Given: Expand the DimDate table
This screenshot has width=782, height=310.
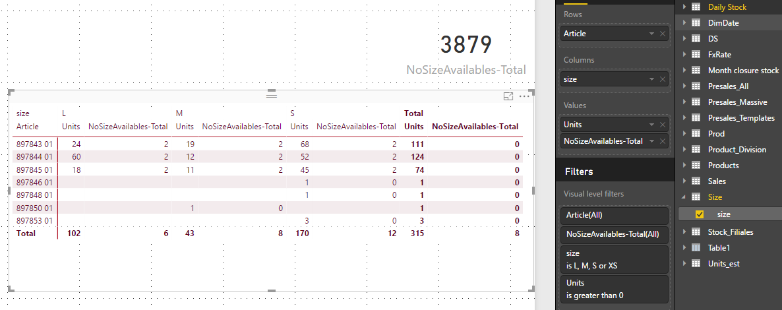Looking at the screenshot, I should pos(684,23).
